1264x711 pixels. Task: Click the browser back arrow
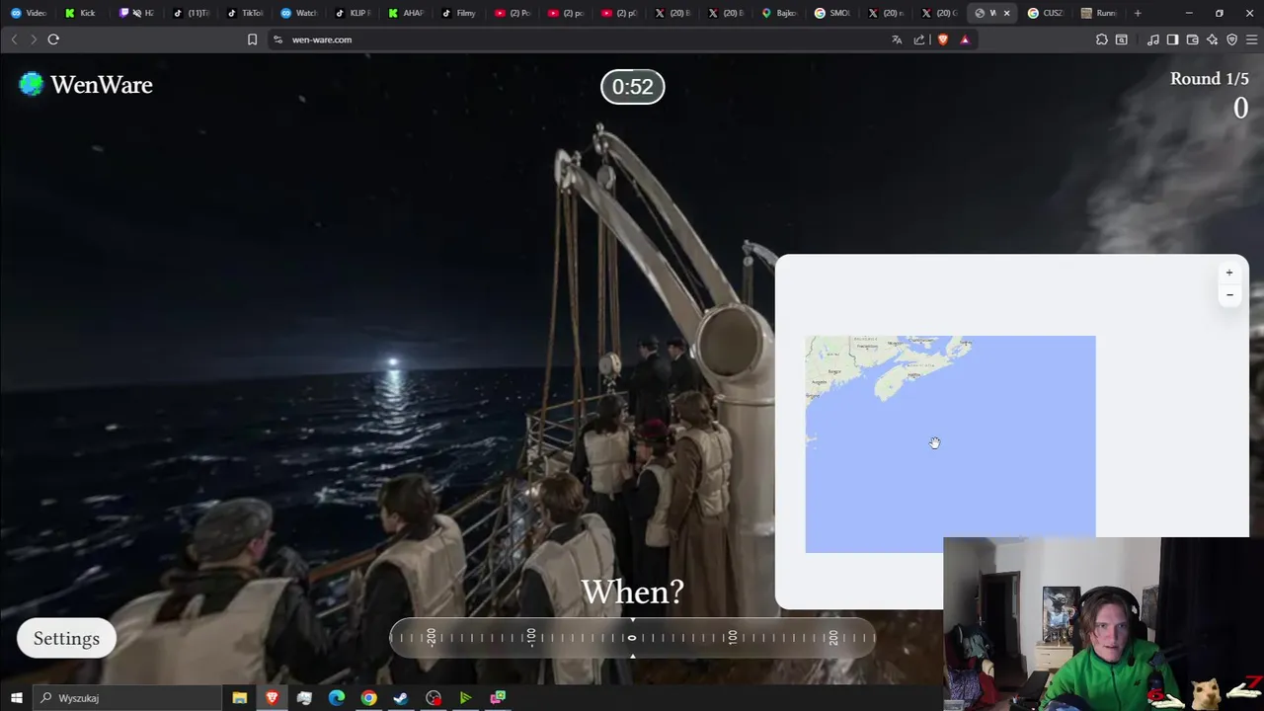tap(14, 39)
